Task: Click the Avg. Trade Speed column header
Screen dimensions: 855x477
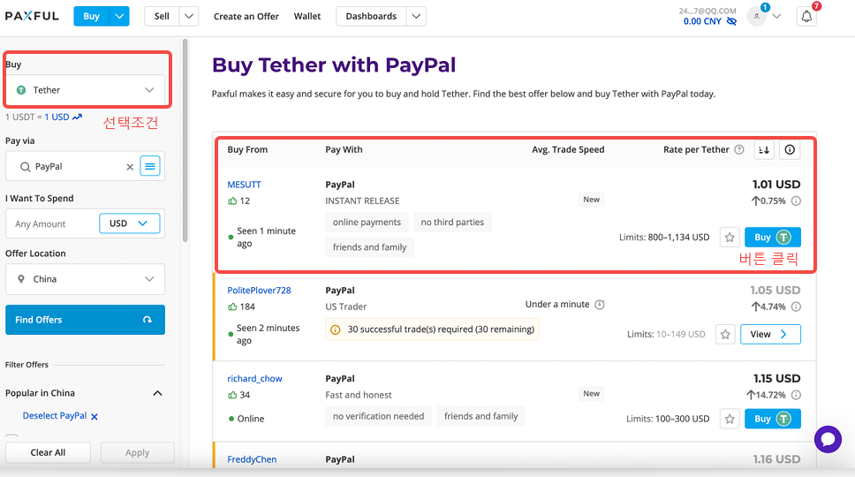Action: pos(568,149)
